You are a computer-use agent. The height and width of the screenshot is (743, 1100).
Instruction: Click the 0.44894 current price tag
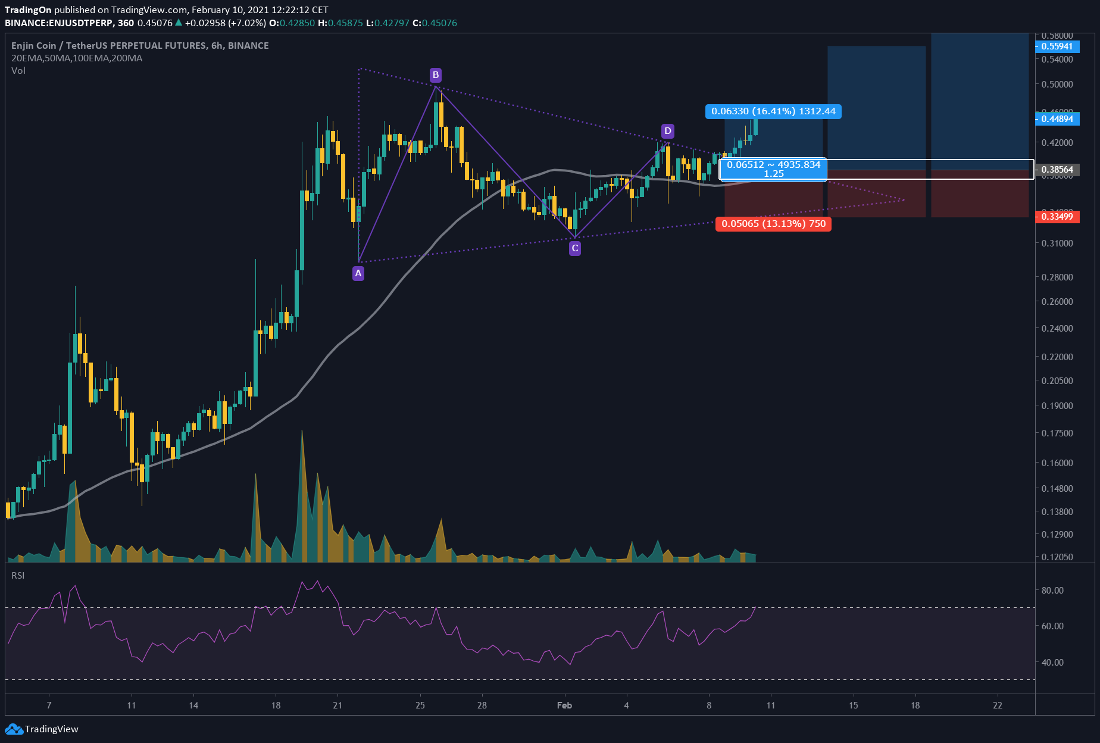pyautogui.click(x=1057, y=119)
